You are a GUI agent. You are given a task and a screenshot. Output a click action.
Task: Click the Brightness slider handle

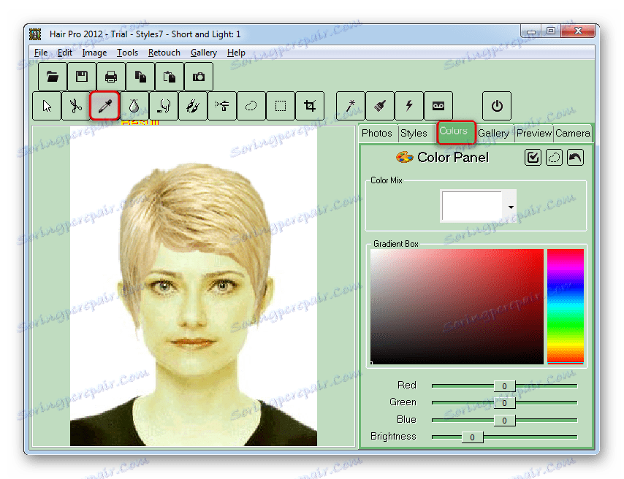click(x=472, y=437)
